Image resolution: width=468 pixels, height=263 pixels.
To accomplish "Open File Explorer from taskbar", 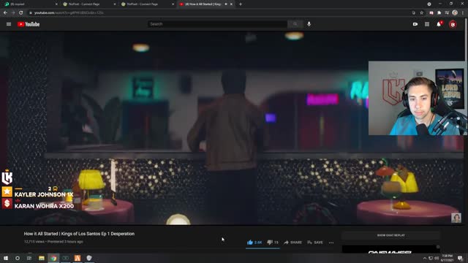I will click(42, 258).
